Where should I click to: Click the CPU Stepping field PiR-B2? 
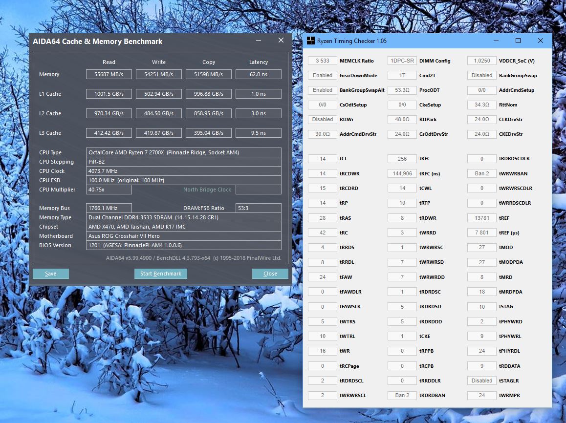click(x=184, y=162)
